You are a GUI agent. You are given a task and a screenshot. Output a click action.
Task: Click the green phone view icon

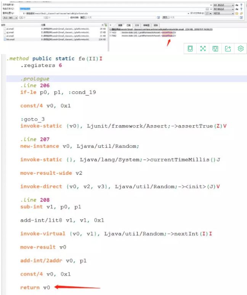(190, 48)
